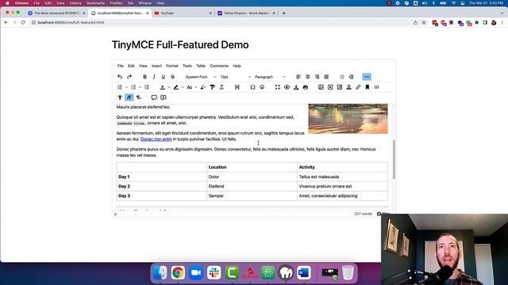
Task: Open the System Font family dropdown
Action: click(x=201, y=77)
